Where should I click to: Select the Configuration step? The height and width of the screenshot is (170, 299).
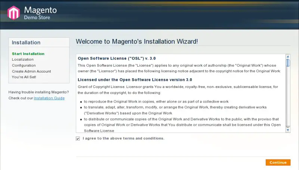click(24, 65)
